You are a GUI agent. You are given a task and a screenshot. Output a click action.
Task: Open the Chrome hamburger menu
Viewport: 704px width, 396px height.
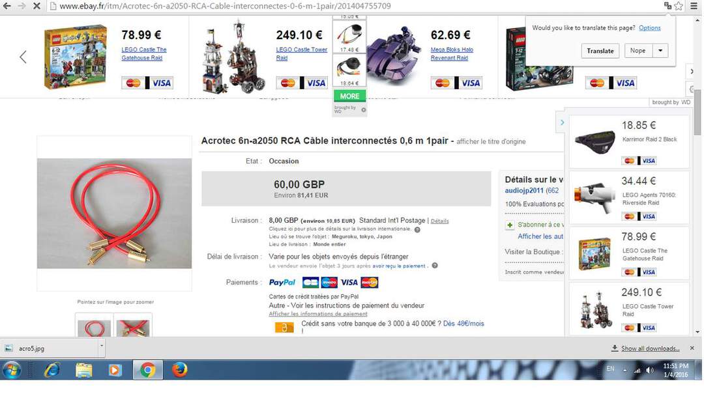click(694, 6)
